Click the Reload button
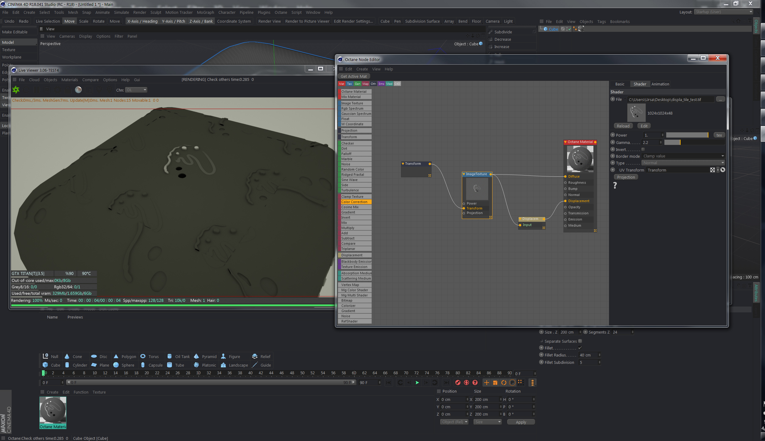Image resolution: width=765 pixels, height=441 pixels. coord(623,126)
